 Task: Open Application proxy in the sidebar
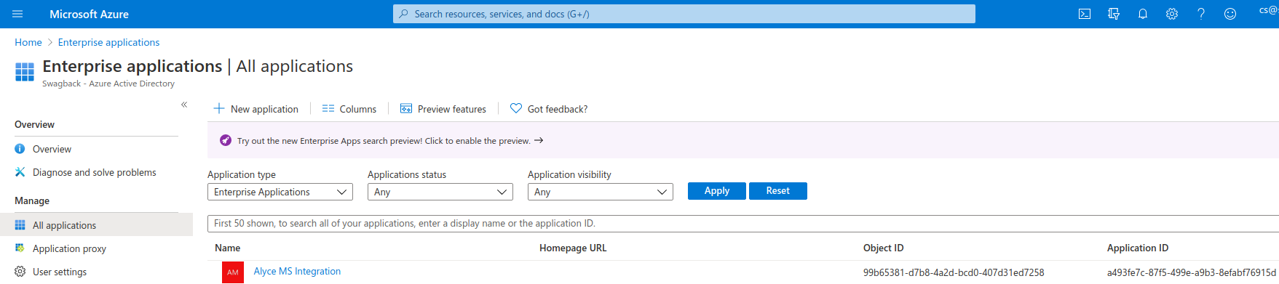pos(69,248)
